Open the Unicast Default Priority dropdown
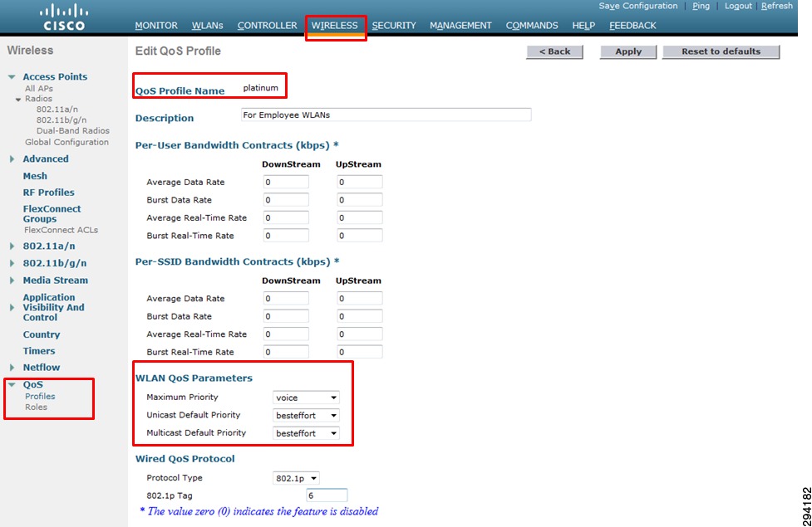 click(306, 415)
